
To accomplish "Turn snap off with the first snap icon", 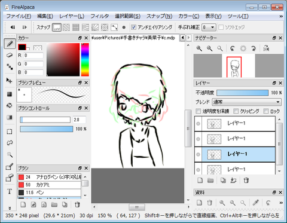I will tap(57, 28).
